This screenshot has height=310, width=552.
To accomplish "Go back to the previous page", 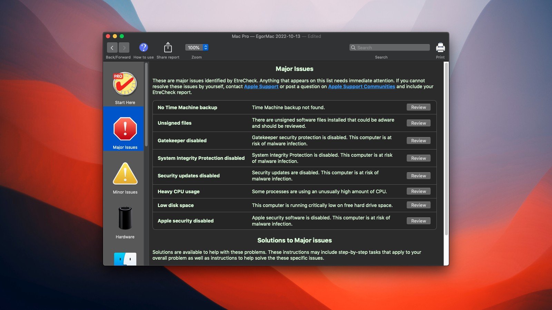I will tap(112, 48).
